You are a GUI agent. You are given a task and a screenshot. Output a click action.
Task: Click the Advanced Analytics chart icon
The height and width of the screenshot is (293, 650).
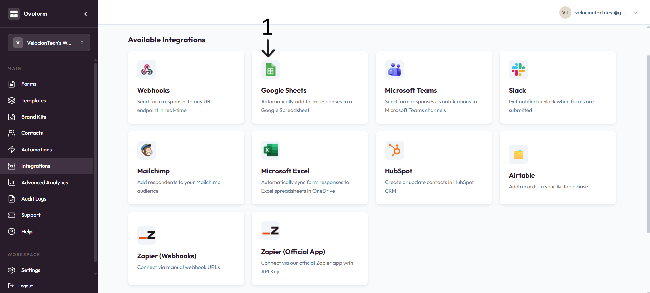pyautogui.click(x=12, y=183)
